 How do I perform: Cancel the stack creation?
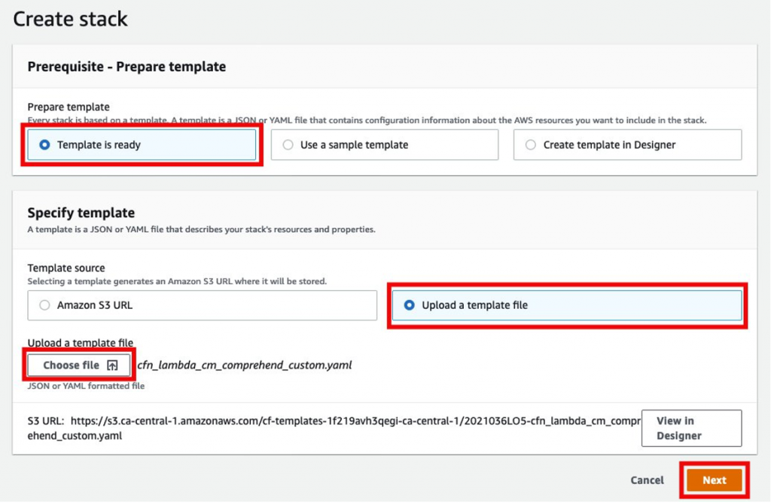point(647,480)
